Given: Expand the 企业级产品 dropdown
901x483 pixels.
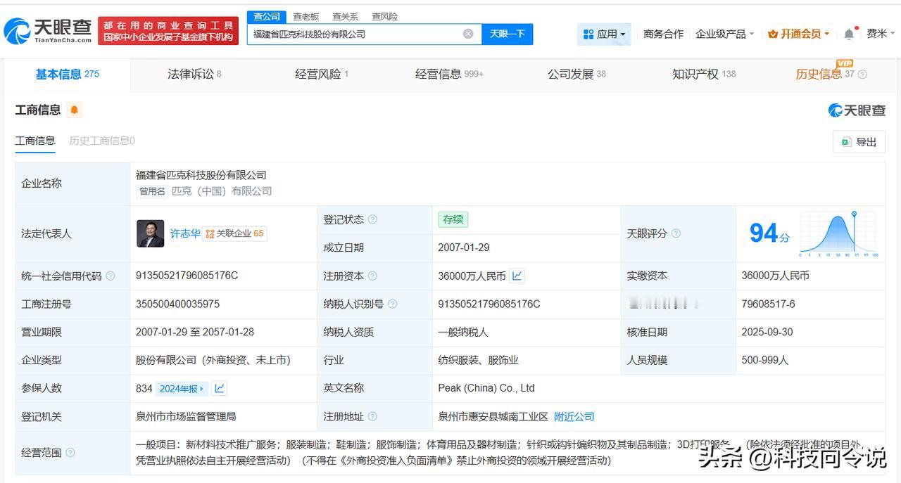Looking at the screenshot, I should coord(724,34).
